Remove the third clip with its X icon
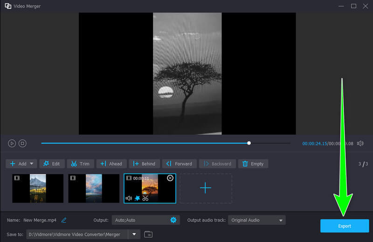The height and width of the screenshot is (242, 373). [x=170, y=178]
